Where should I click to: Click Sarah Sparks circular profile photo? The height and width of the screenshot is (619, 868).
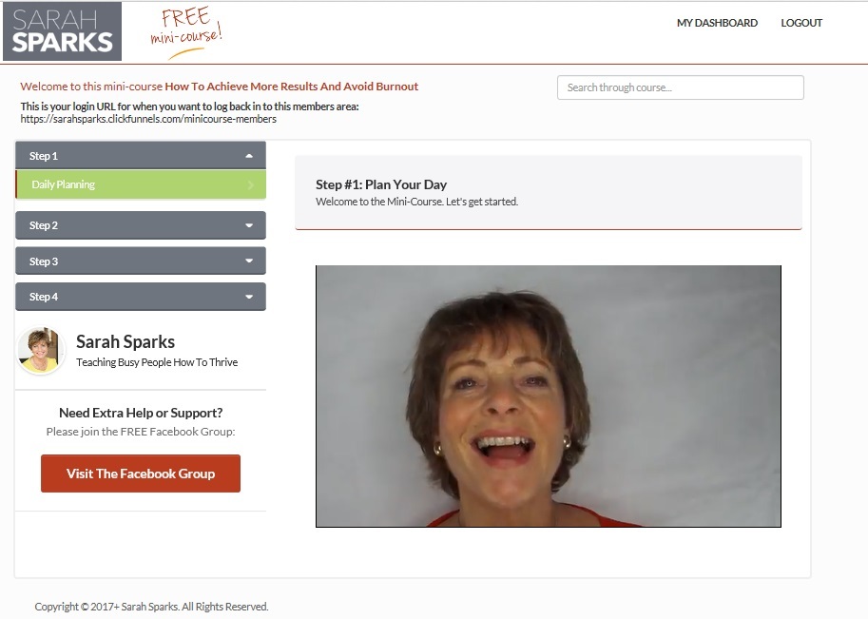tap(40, 351)
